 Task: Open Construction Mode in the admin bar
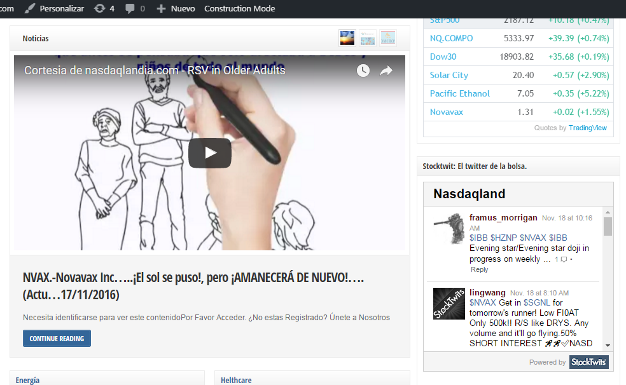[240, 8]
